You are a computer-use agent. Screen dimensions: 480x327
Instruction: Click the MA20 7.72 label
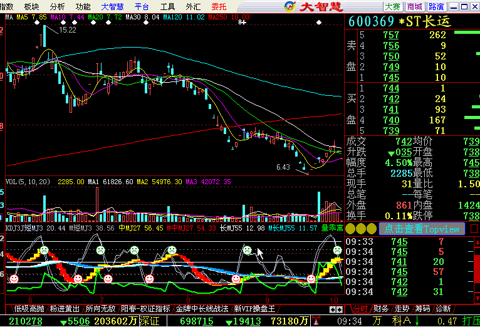coord(105,17)
